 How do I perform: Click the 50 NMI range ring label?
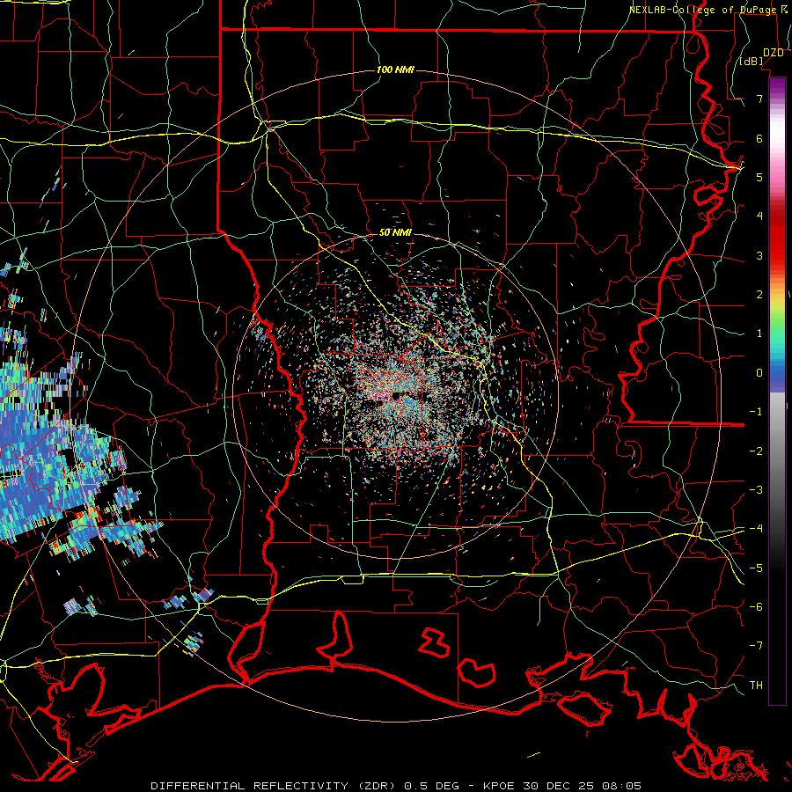tap(395, 232)
